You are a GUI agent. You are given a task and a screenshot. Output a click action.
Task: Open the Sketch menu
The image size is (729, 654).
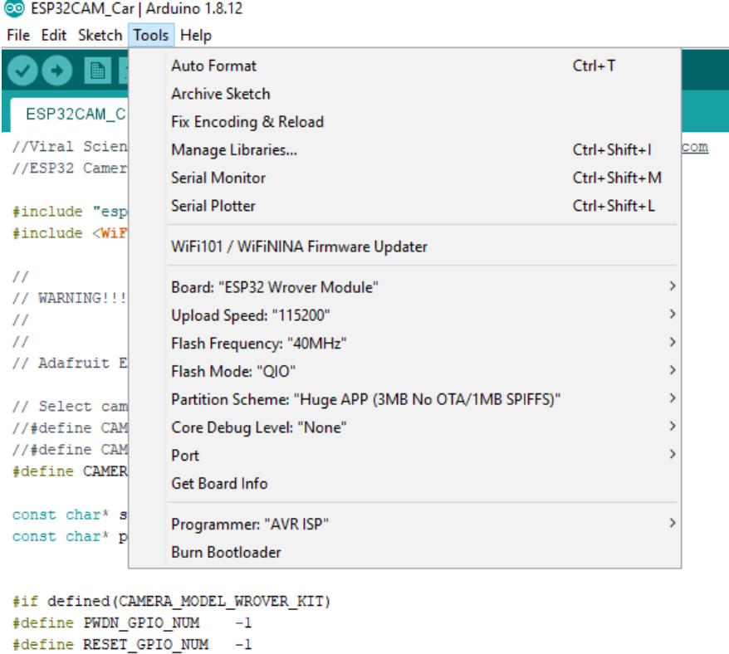point(99,35)
